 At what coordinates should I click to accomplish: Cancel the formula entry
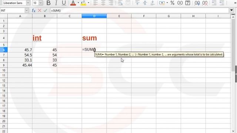(x=40, y=11)
